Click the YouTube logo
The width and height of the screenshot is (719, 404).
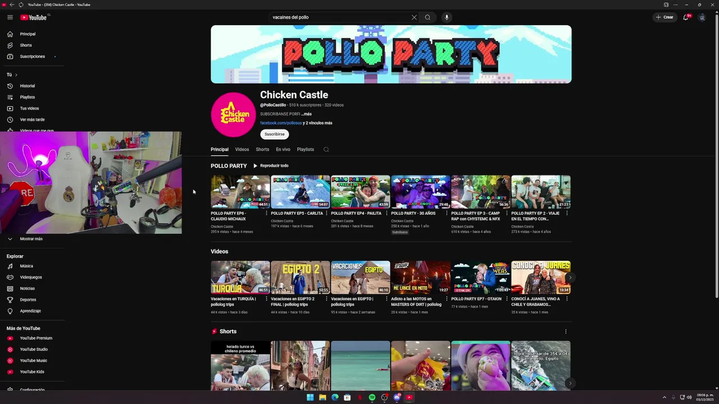[34, 17]
